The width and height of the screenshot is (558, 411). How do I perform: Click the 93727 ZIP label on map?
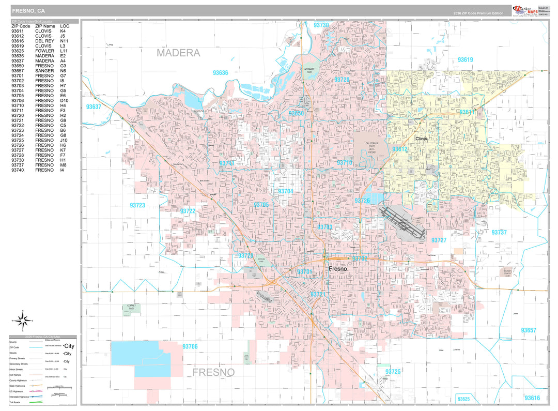click(x=439, y=240)
